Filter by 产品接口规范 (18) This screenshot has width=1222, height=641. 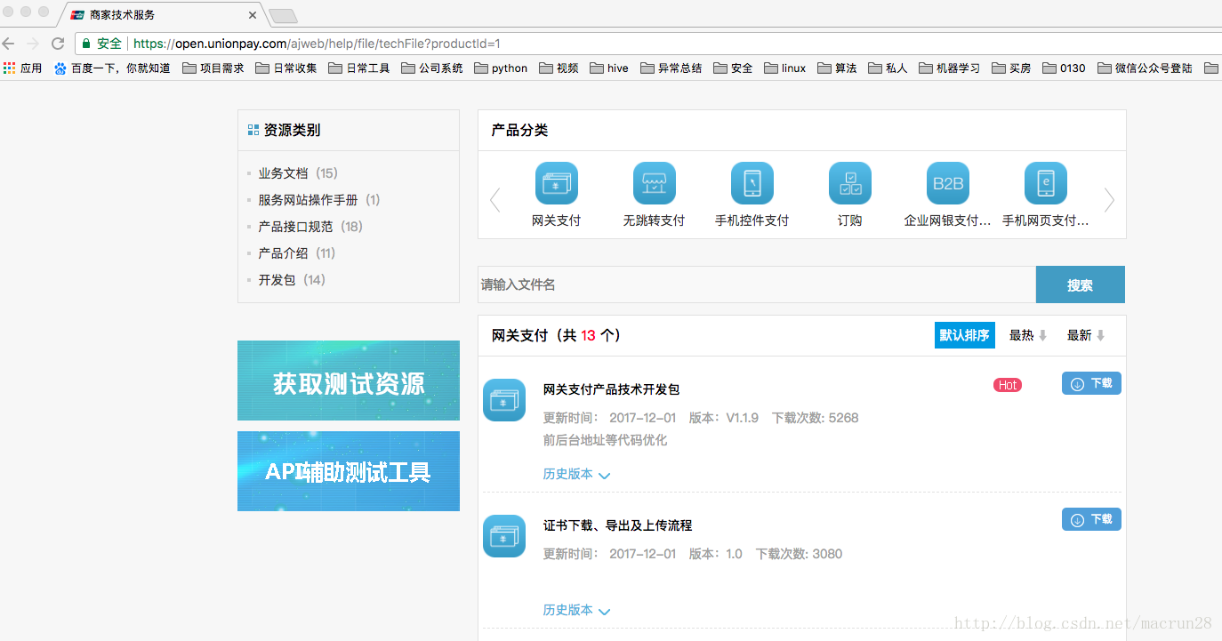310,227
